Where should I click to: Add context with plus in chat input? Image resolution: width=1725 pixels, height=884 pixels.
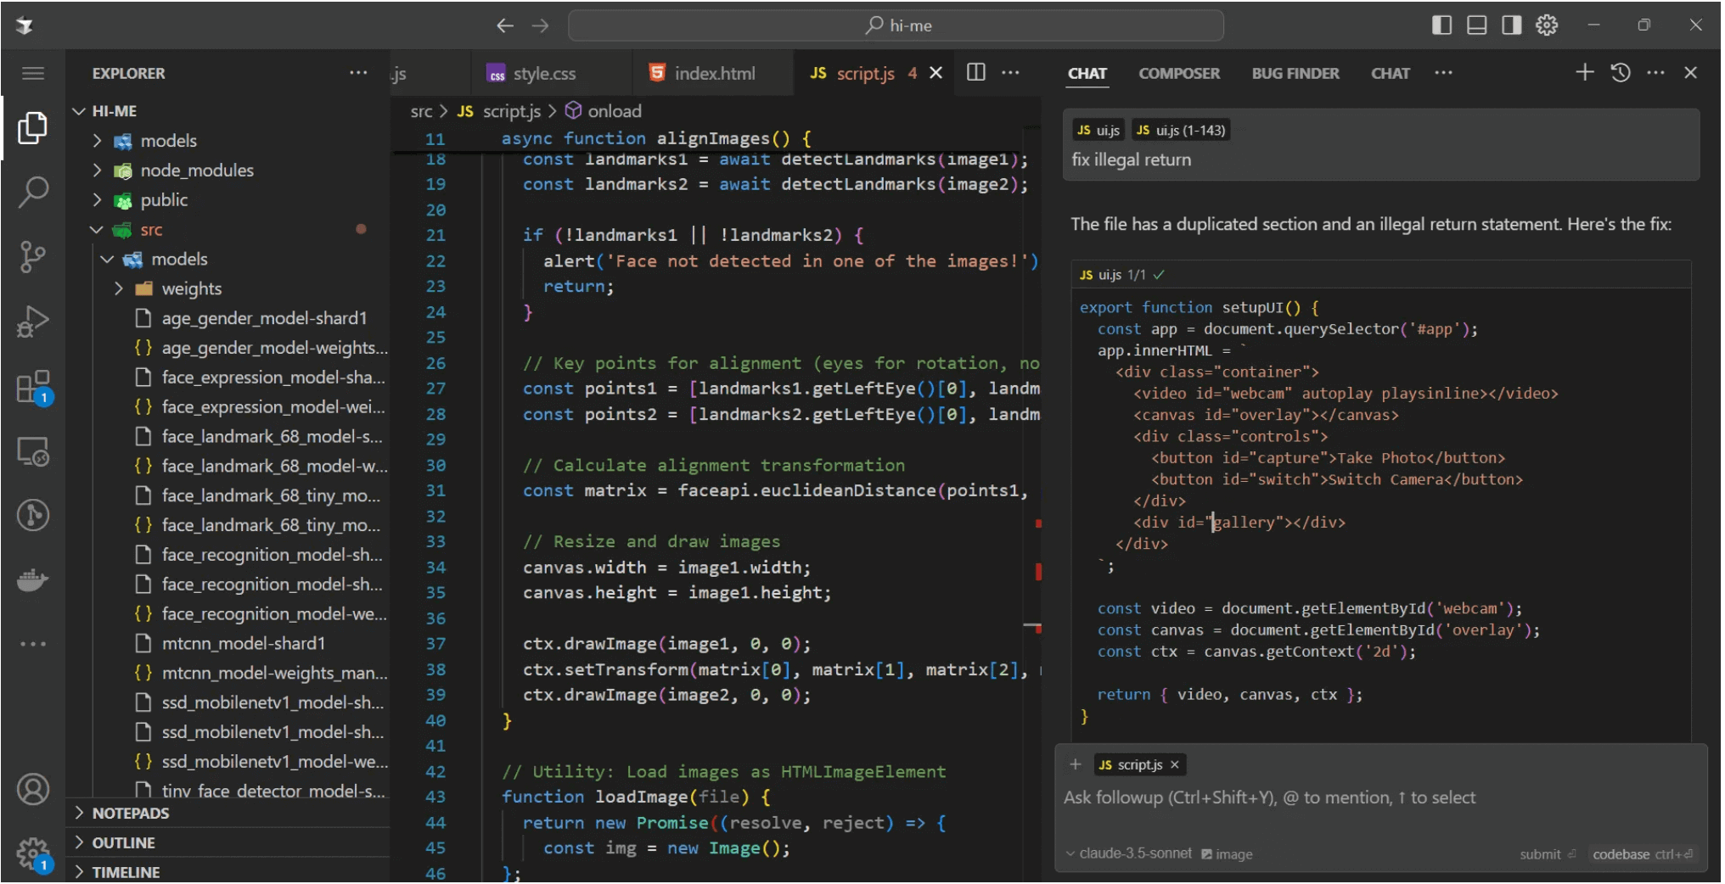tap(1076, 764)
